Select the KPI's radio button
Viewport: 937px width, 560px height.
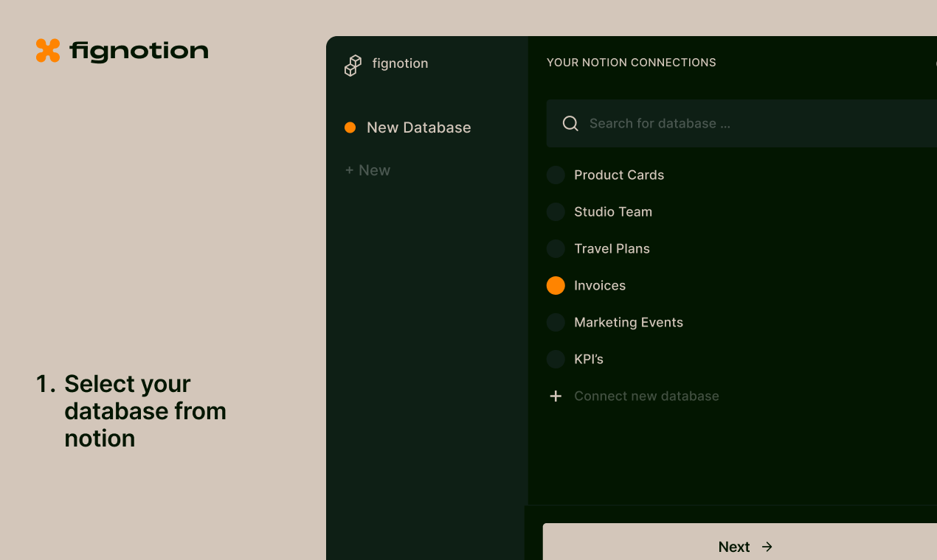click(x=556, y=359)
